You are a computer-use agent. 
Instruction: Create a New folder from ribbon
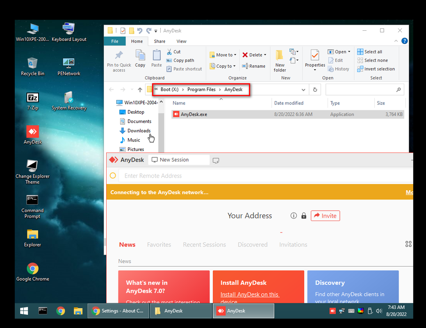(x=280, y=61)
